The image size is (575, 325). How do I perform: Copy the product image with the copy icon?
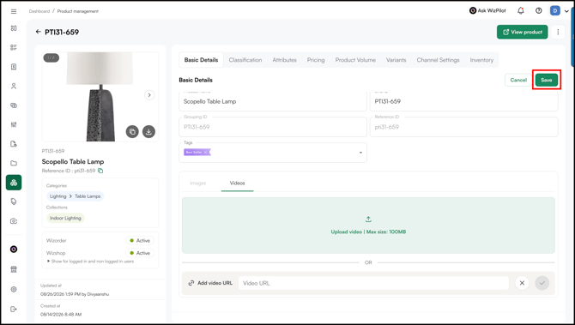(132, 131)
